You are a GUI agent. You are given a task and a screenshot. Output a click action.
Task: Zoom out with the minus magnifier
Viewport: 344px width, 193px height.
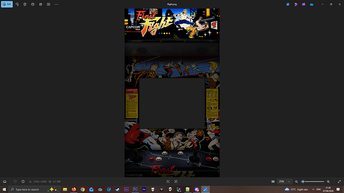point(297,182)
